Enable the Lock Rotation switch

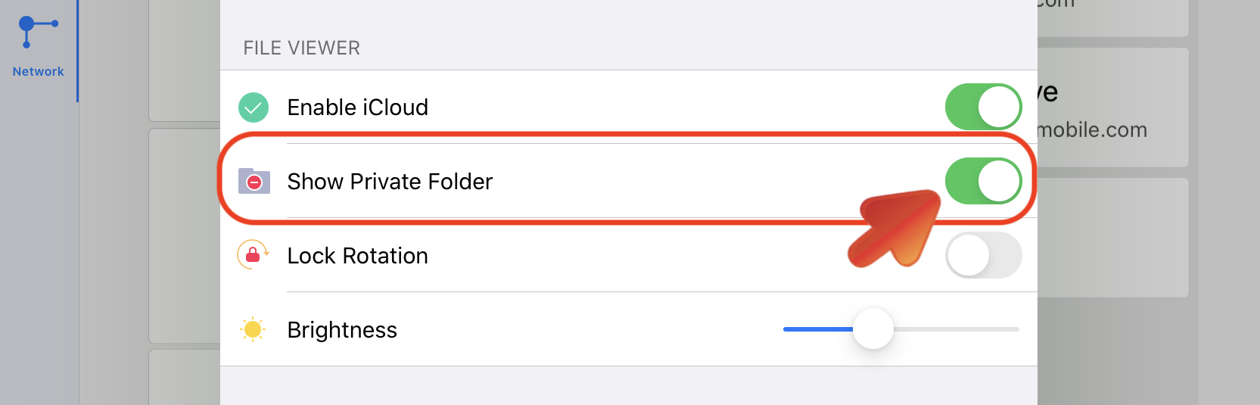click(x=983, y=255)
